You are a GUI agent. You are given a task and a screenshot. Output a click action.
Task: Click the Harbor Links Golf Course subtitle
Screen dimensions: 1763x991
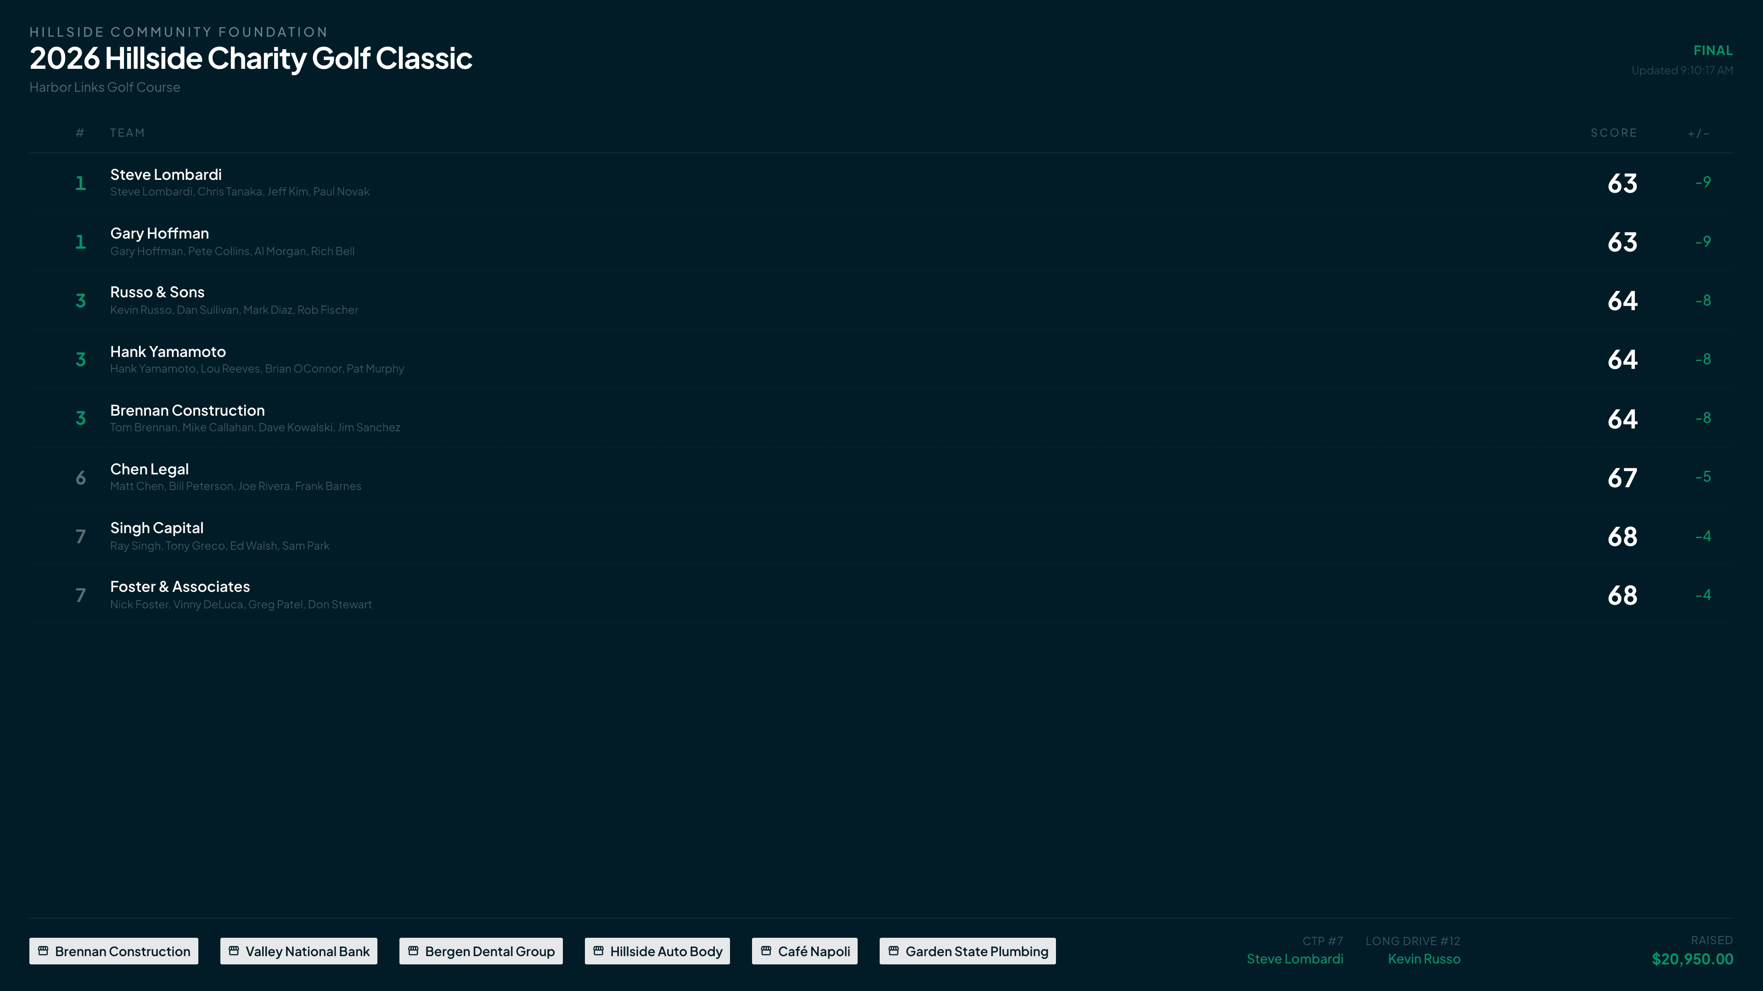pos(105,88)
